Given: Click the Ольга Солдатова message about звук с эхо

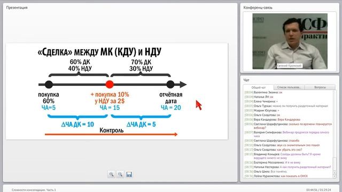Looking at the screenshot, I should pyautogui.click(x=282, y=145).
